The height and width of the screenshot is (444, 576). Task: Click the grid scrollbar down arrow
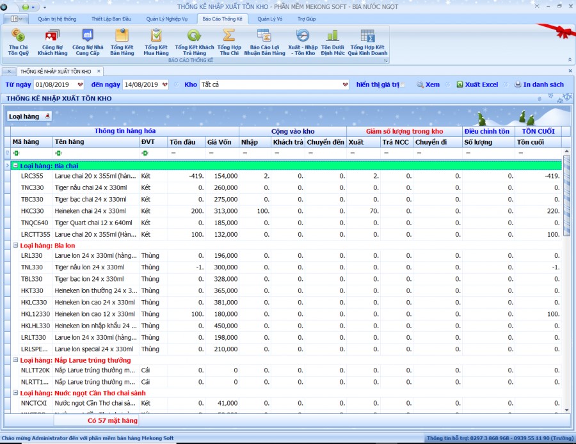click(566, 410)
